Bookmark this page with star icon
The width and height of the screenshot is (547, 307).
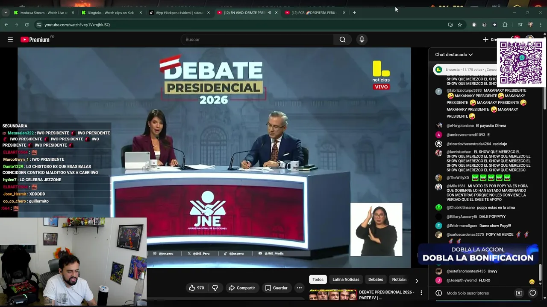(x=460, y=25)
